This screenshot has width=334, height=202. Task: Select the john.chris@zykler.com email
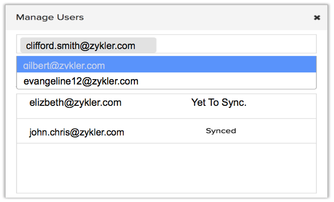77,132
